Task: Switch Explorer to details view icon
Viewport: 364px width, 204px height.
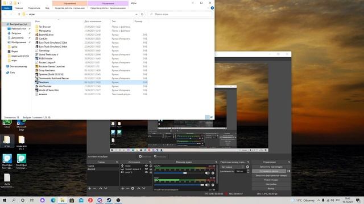Action: [207, 117]
